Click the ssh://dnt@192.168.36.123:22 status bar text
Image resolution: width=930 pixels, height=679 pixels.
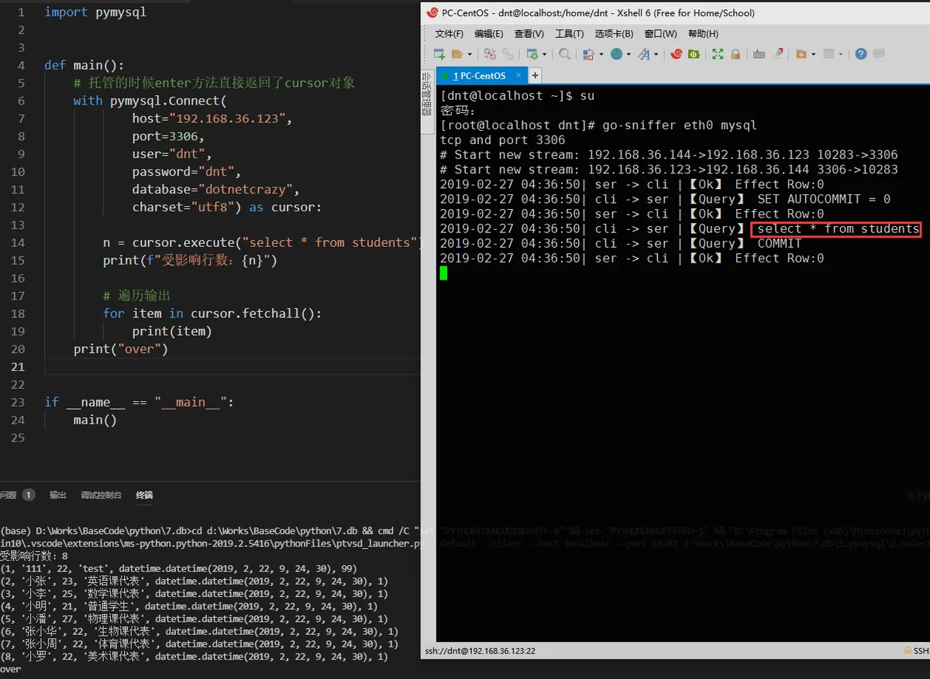point(480,651)
